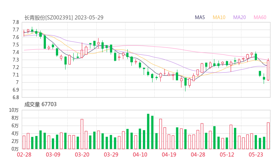Viewport: 274px width, 163px height.
Task: Click the 10万 volume axis label
Action: tap(14, 110)
